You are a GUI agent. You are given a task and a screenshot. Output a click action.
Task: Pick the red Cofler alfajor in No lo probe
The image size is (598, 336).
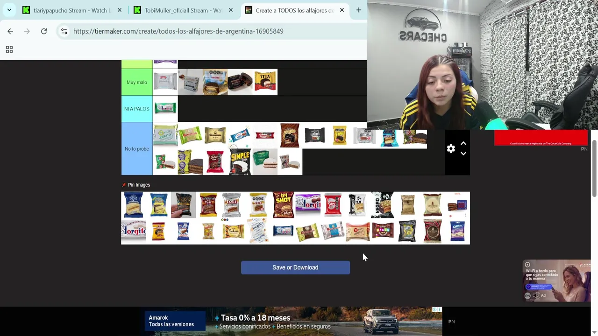click(x=215, y=162)
